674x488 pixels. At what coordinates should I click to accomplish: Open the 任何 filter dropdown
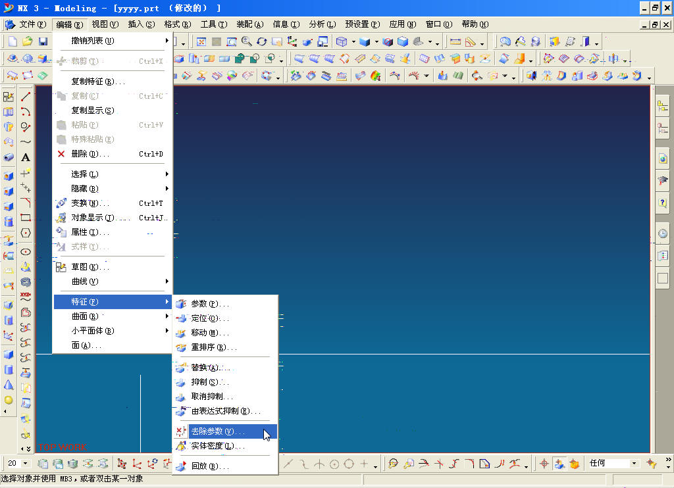(x=634, y=463)
